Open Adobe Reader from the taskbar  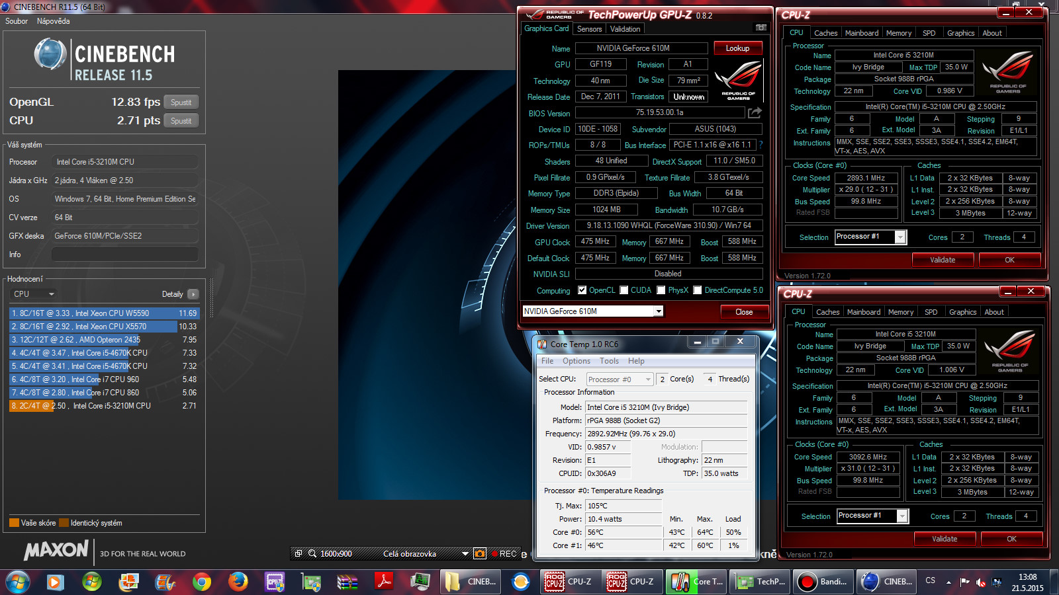384,582
